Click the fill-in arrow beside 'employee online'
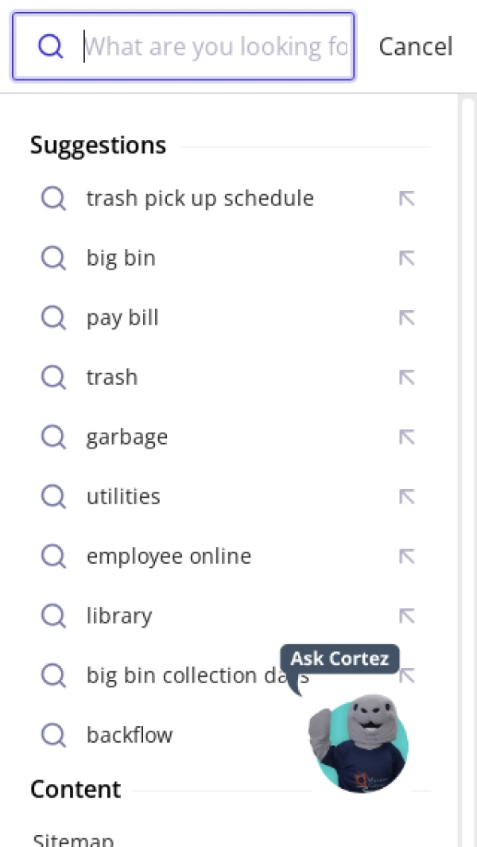Viewport: 477px width, 847px height. (x=407, y=557)
